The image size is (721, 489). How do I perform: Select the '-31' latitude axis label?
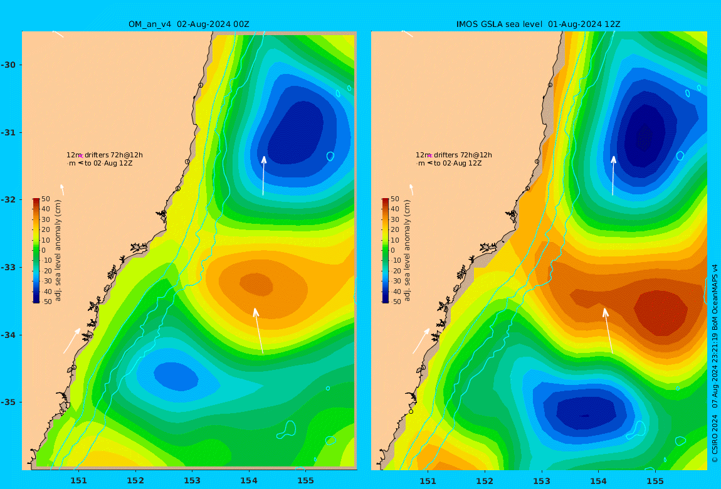[x=8, y=132]
